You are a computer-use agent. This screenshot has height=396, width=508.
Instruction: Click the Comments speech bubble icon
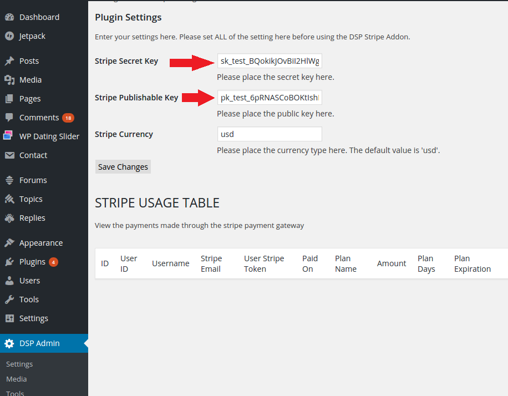tap(9, 118)
